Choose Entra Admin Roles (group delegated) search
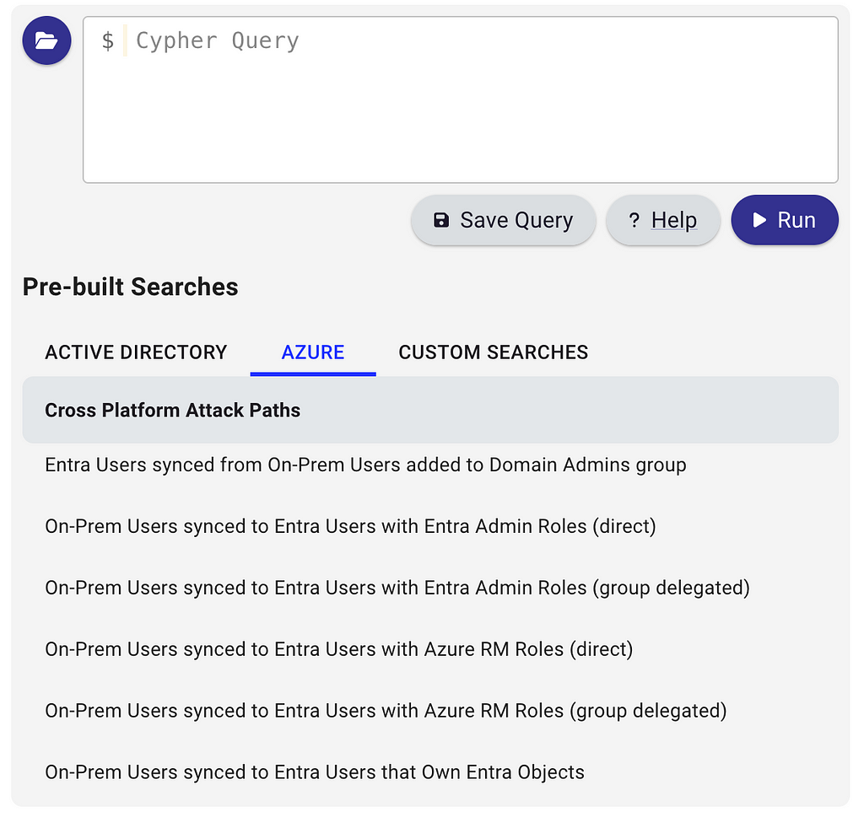This screenshot has height=817, width=864. [430, 588]
